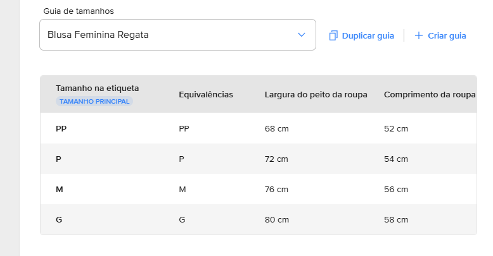Click the Criar guia link

pyautogui.click(x=447, y=35)
